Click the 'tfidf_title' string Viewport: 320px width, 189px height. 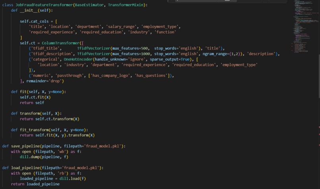tap(46, 48)
